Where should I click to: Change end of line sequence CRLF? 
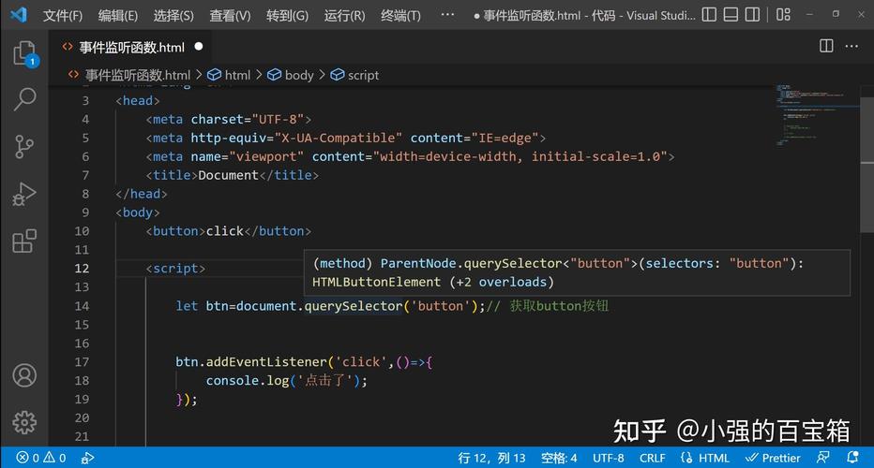tap(652, 458)
